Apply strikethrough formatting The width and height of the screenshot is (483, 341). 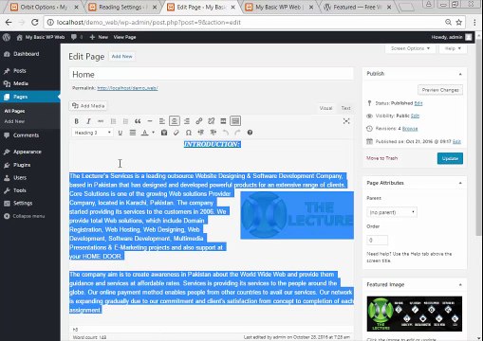[x=101, y=121]
